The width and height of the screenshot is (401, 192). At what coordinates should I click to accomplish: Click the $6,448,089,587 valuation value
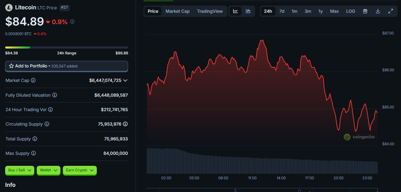(111, 95)
